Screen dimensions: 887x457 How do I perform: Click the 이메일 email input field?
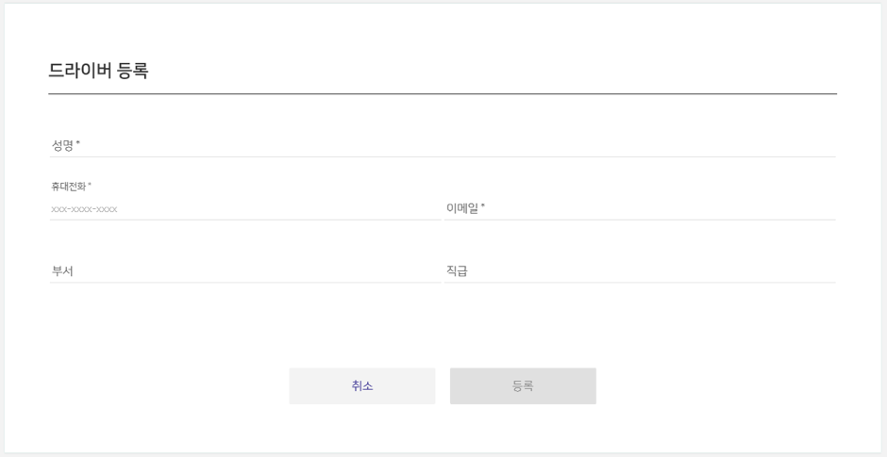[640, 209]
